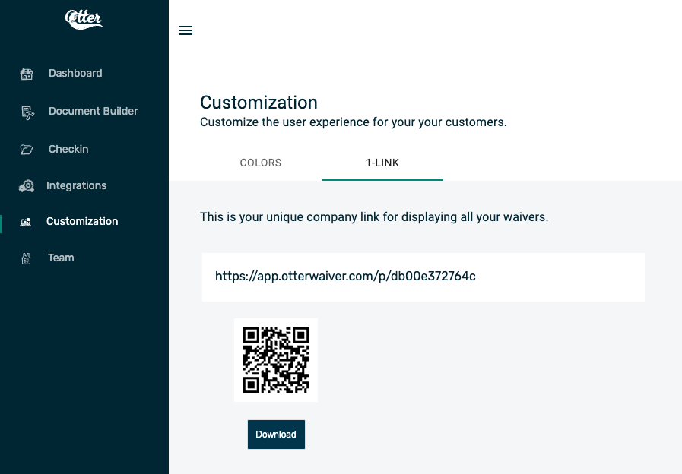Click 'Customize the user experience' subtitle
The height and width of the screenshot is (474, 682).
[x=354, y=122]
